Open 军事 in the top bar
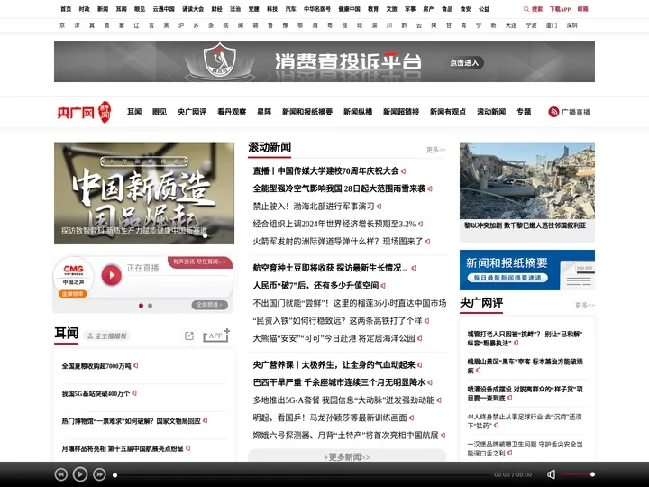The width and height of the screenshot is (649, 487). point(410,9)
